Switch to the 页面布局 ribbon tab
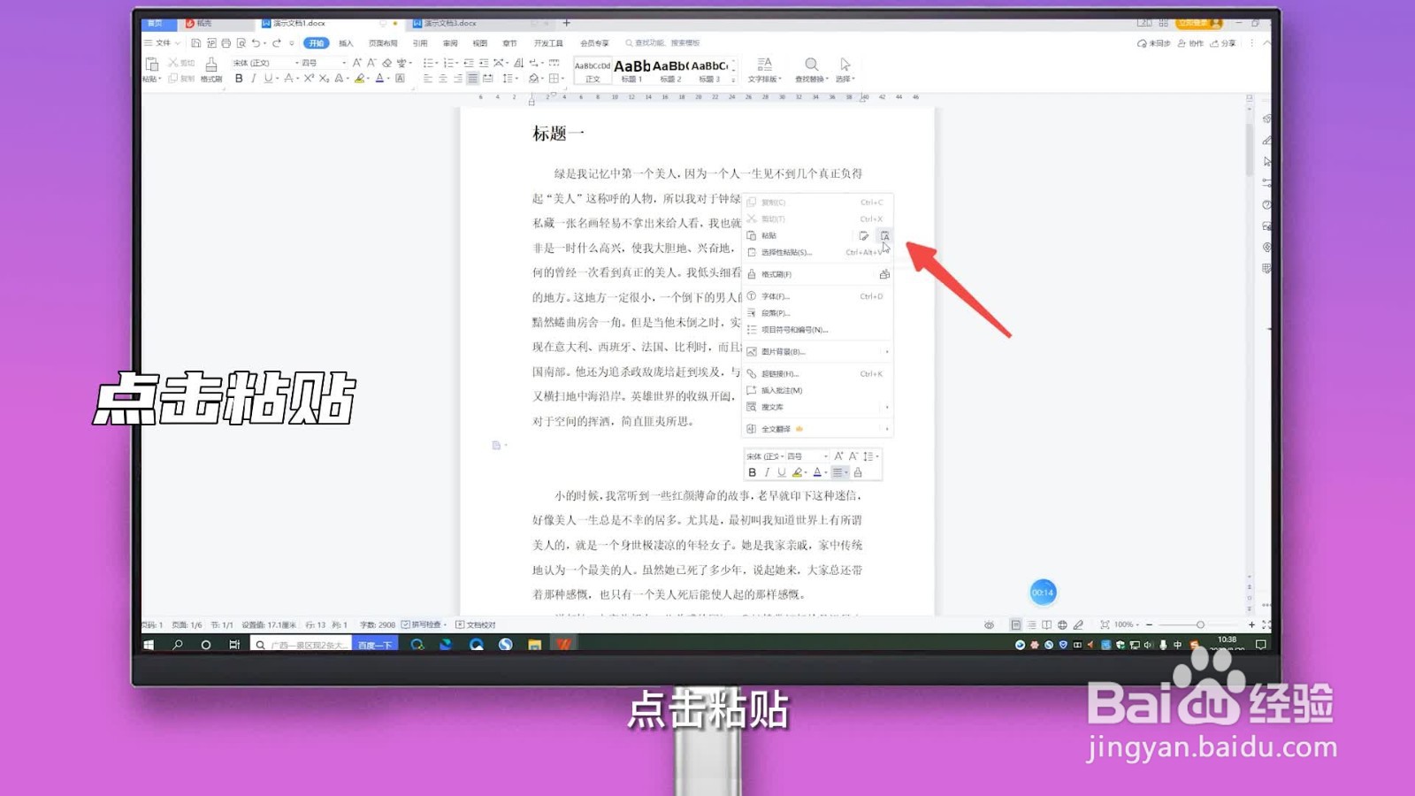 [383, 43]
